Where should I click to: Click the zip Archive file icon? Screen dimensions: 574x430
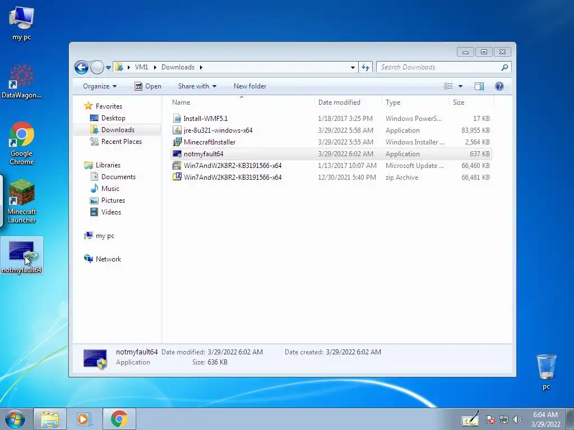(177, 177)
